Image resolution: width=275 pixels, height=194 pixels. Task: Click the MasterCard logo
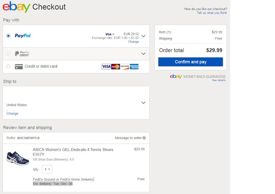pyautogui.click(x=115, y=67)
